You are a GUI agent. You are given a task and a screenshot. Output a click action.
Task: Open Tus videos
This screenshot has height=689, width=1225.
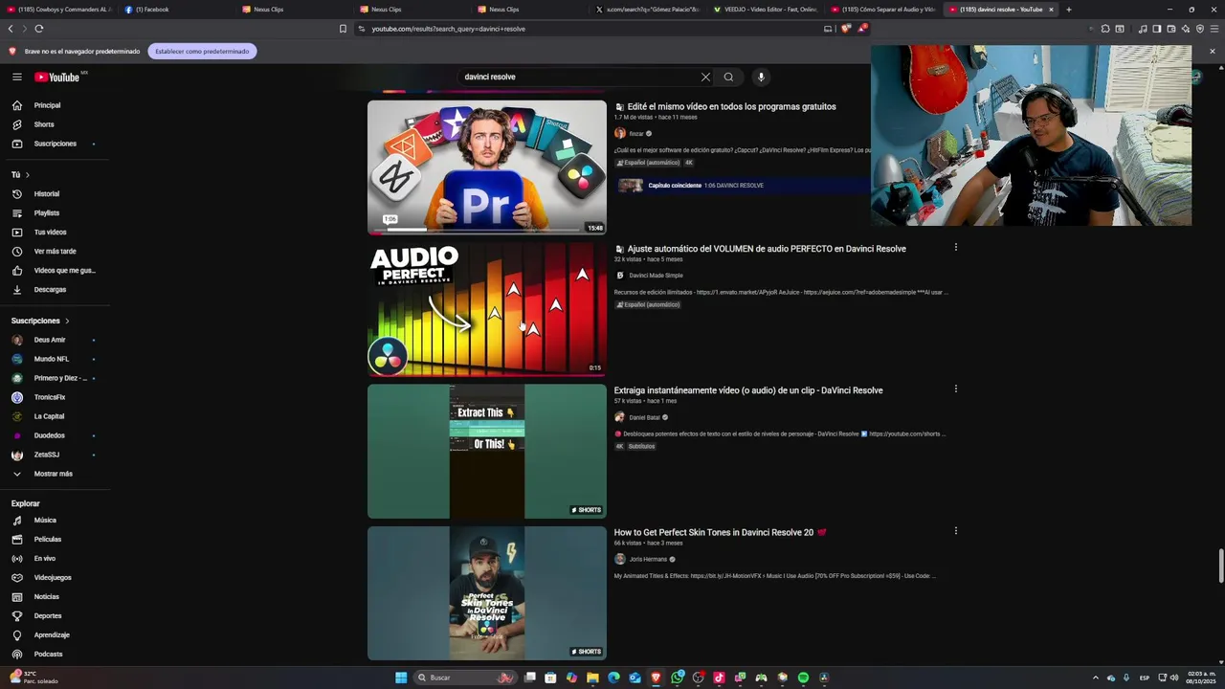[x=51, y=232]
